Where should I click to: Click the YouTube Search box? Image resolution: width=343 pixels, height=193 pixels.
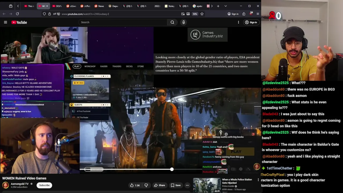coord(123,22)
